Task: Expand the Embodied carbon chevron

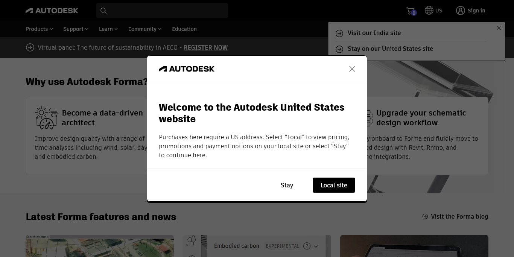Action: pos(316,246)
